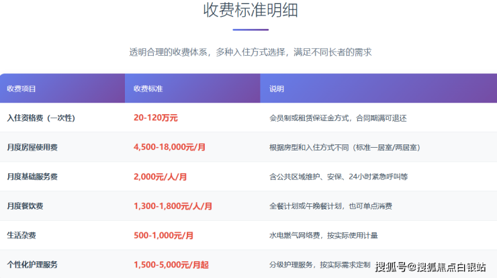Select the 收费项目 column header
This screenshot has height=278, width=497.
[x=21, y=89]
